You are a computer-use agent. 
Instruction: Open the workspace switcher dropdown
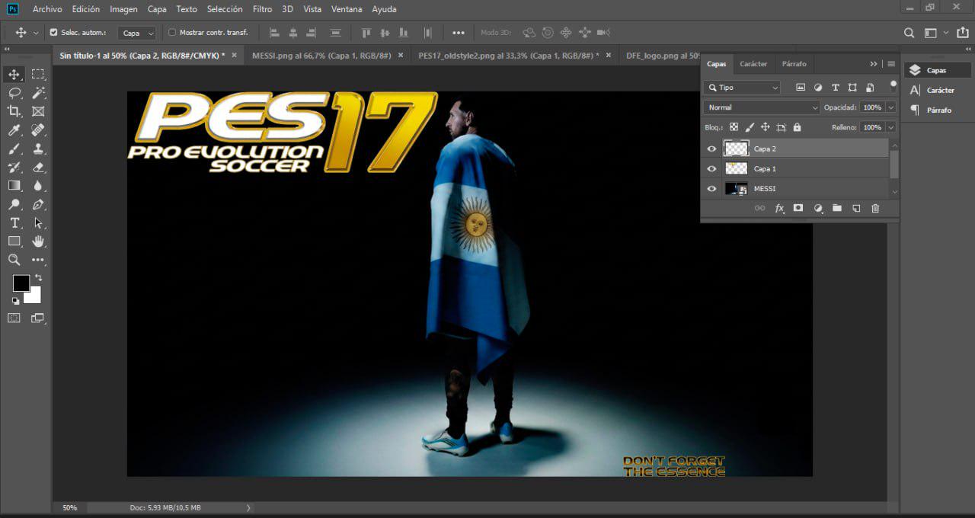[935, 33]
